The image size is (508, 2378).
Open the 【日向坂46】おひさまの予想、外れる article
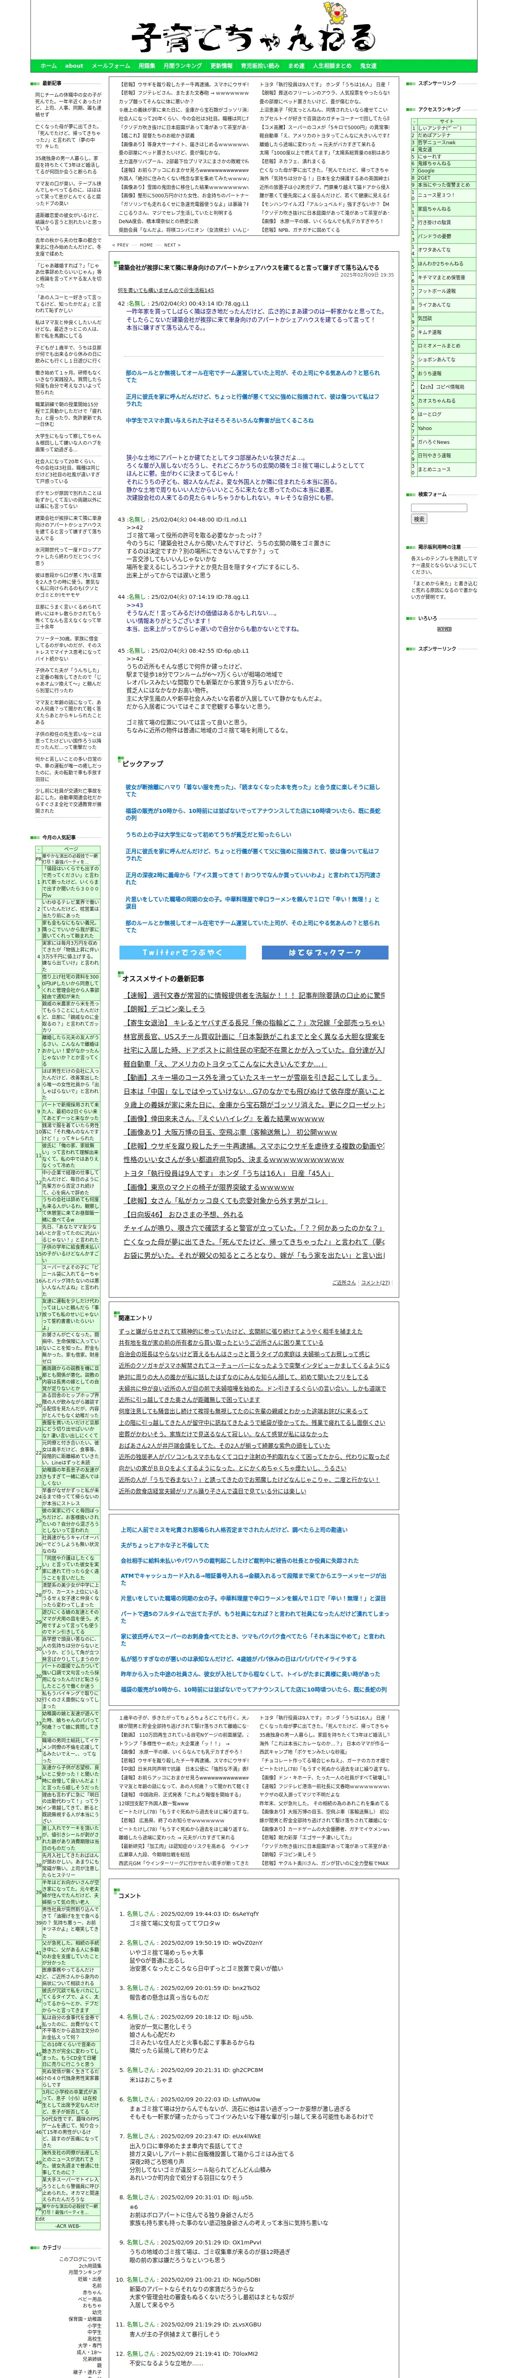coord(184,1214)
